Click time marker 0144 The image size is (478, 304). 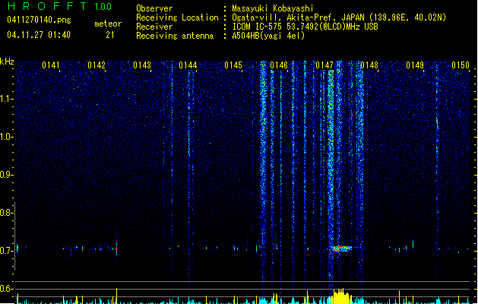[x=188, y=65]
